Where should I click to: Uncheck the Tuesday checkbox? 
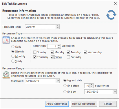68,52
